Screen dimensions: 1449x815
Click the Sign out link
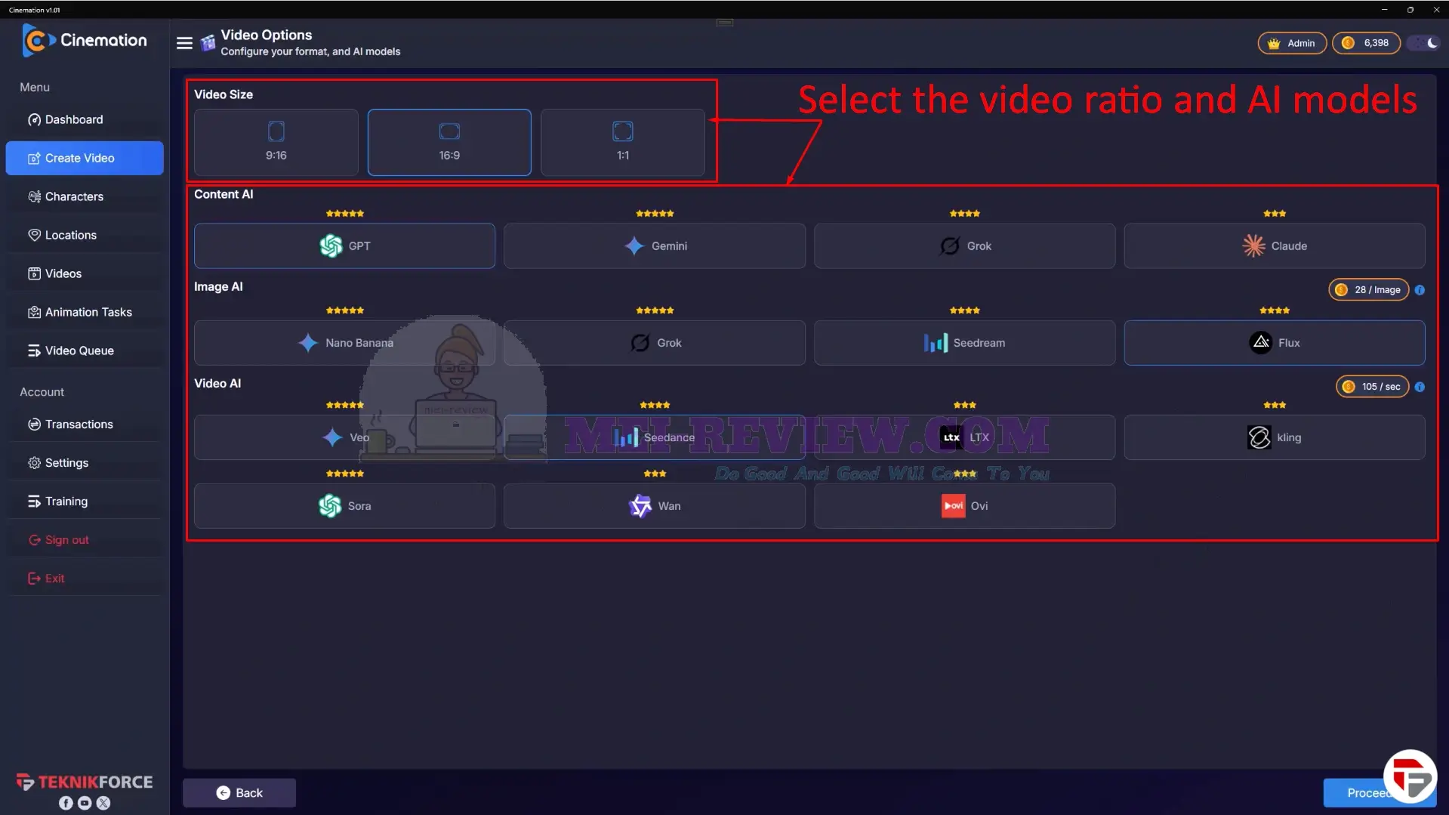pyautogui.click(x=85, y=540)
